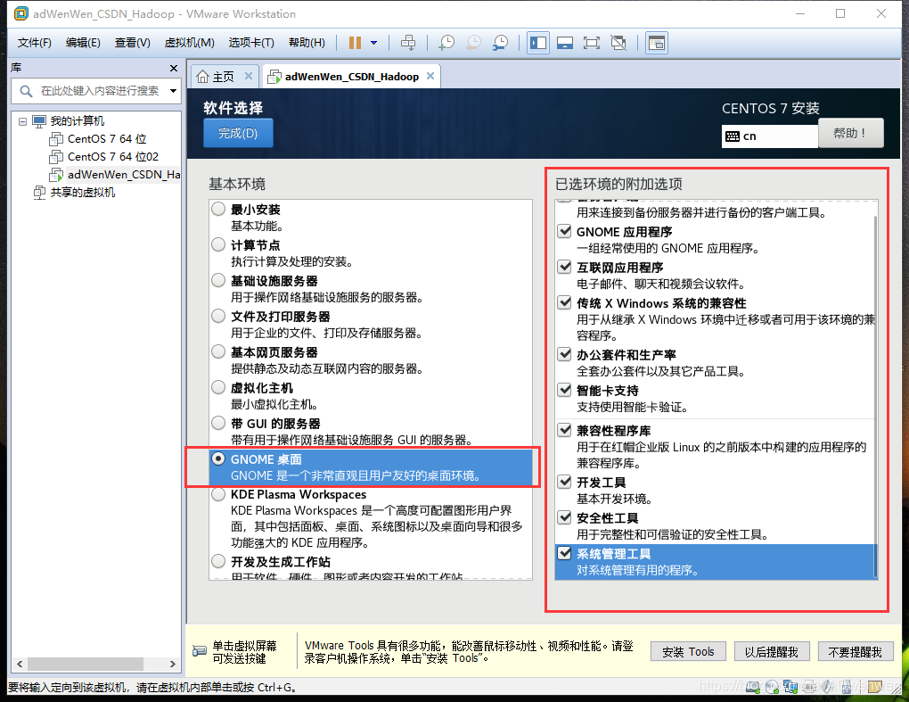
Task: Close the 主页 home tab
Action: 248,76
